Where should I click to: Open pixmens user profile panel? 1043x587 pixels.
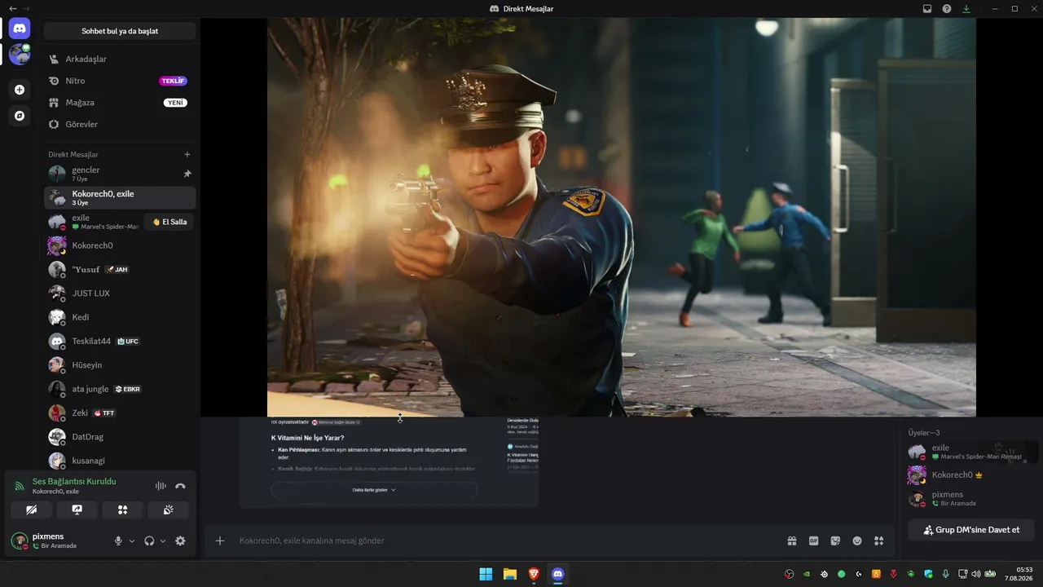[57, 541]
